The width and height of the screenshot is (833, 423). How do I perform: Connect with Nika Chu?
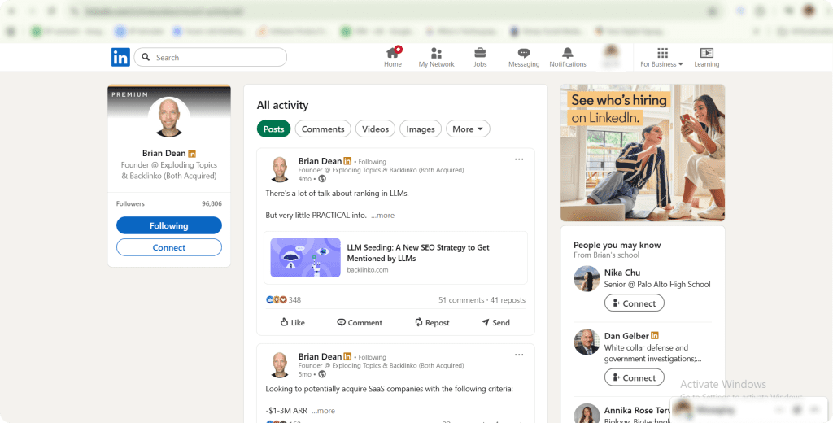pyautogui.click(x=635, y=303)
